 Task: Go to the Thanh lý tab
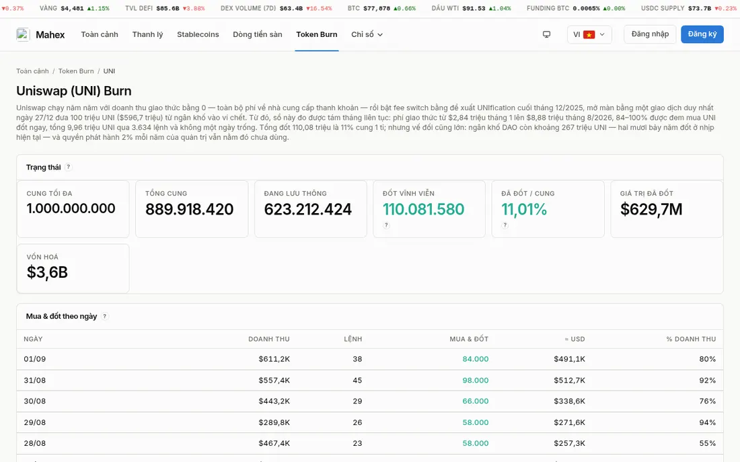[x=148, y=34]
